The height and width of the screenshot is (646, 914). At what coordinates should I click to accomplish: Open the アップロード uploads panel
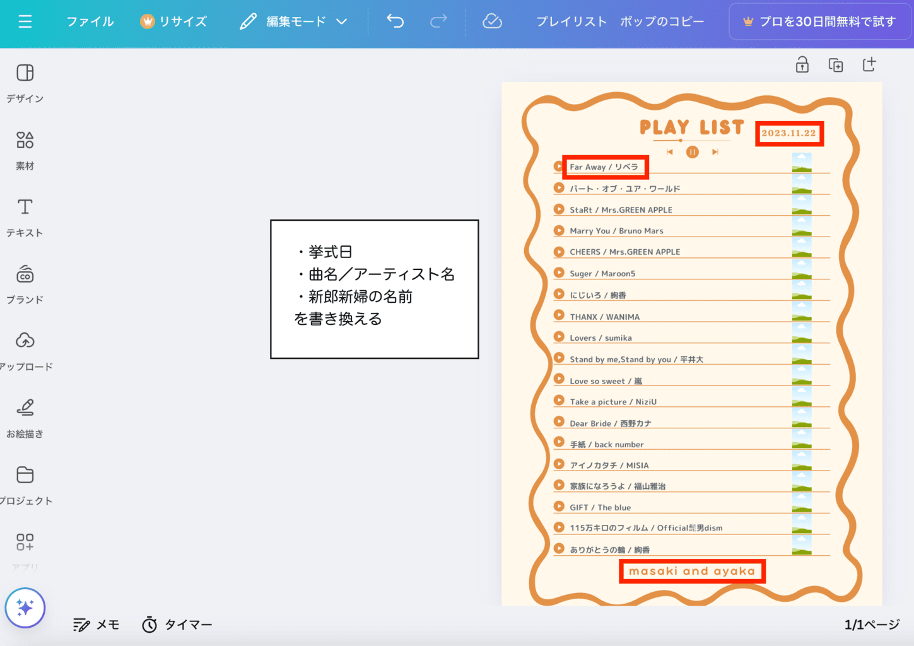(x=25, y=351)
